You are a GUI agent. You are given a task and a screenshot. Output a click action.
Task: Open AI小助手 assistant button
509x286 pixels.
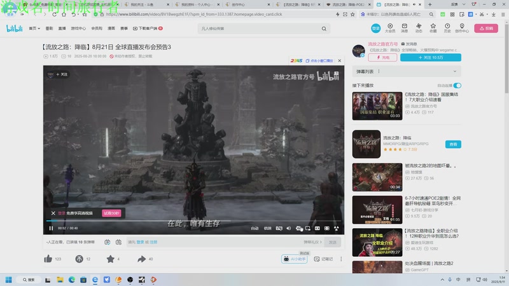tap(295, 259)
